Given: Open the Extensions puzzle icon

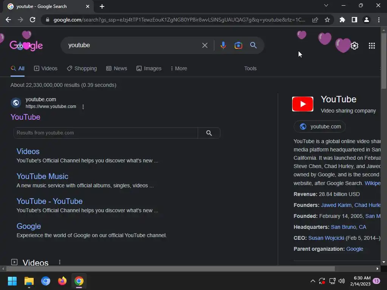Looking at the screenshot, I should (x=342, y=20).
